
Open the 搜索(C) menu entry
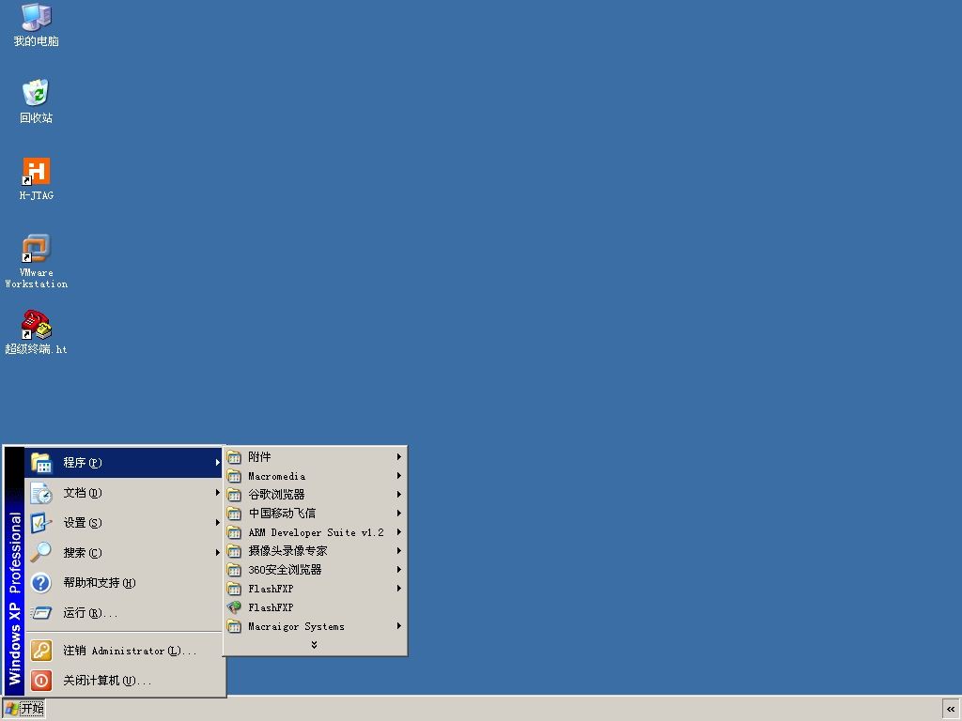point(124,552)
